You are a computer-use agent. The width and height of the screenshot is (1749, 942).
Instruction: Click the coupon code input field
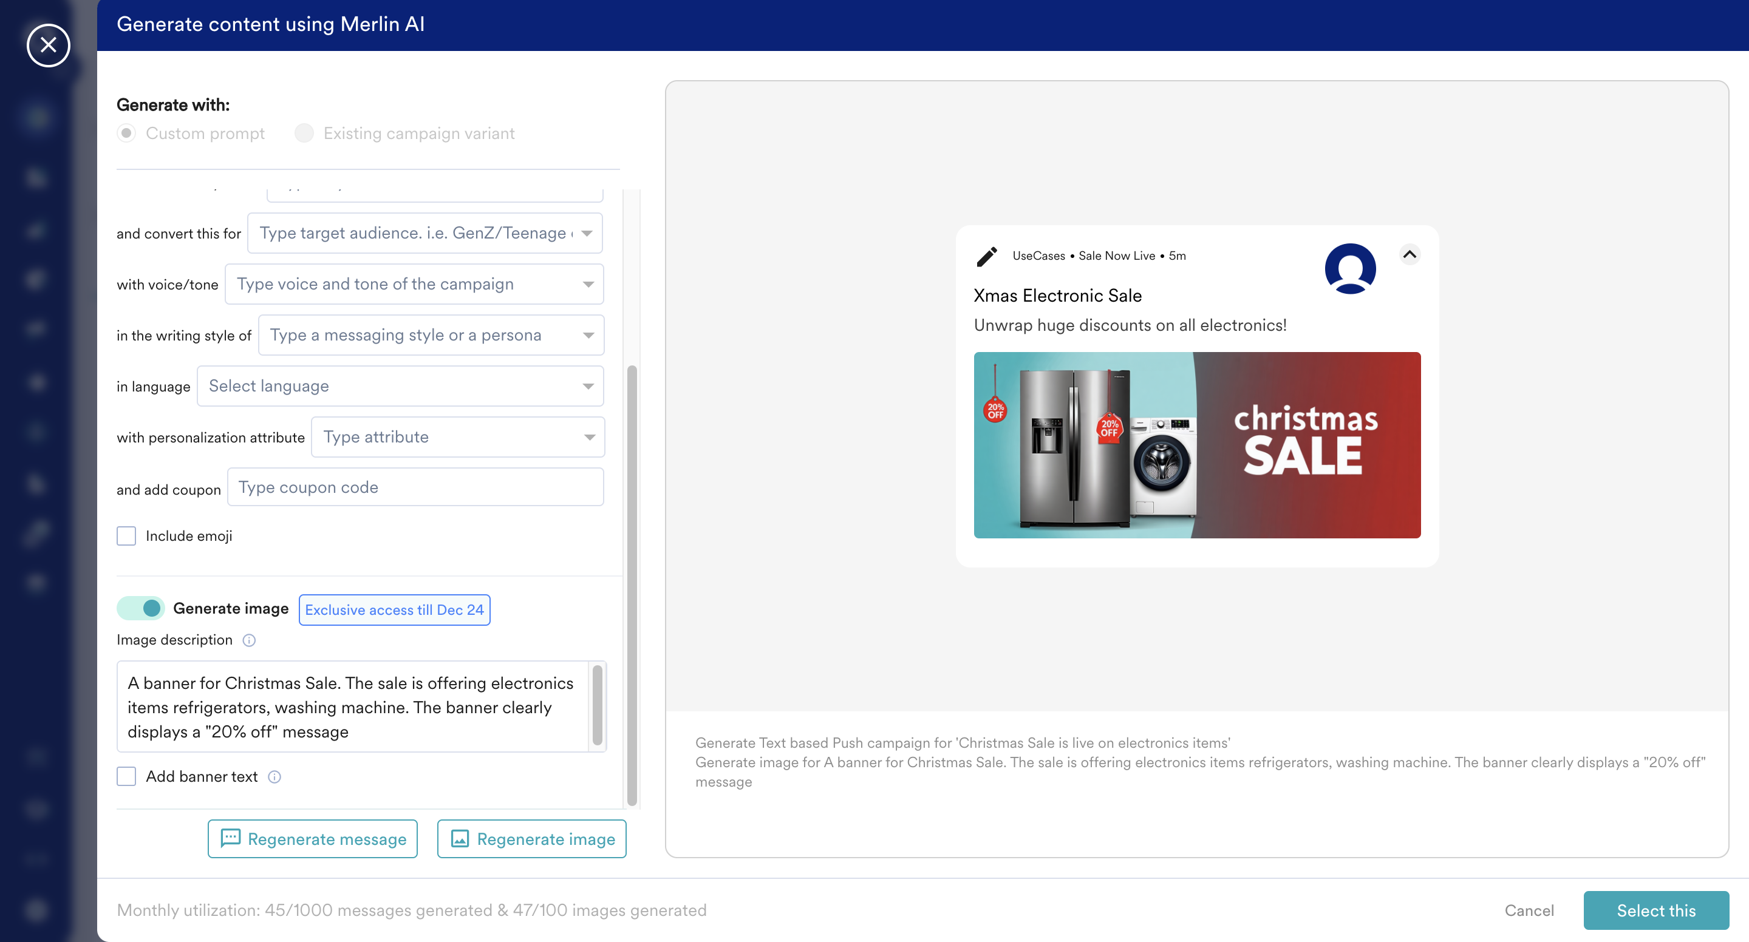tap(415, 487)
